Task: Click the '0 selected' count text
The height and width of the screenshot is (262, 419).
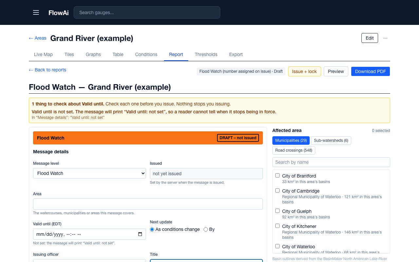Action: (x=381, y=131)
